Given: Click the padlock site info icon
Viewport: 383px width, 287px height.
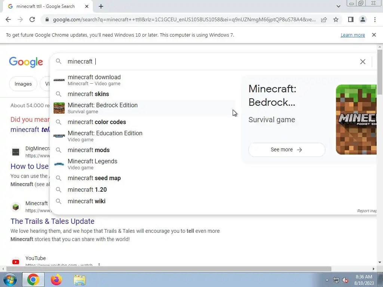Looking at the screenshot, I should coord(47,19).
